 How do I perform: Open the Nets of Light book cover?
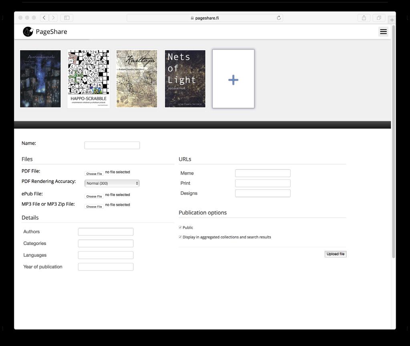[185, 79]
